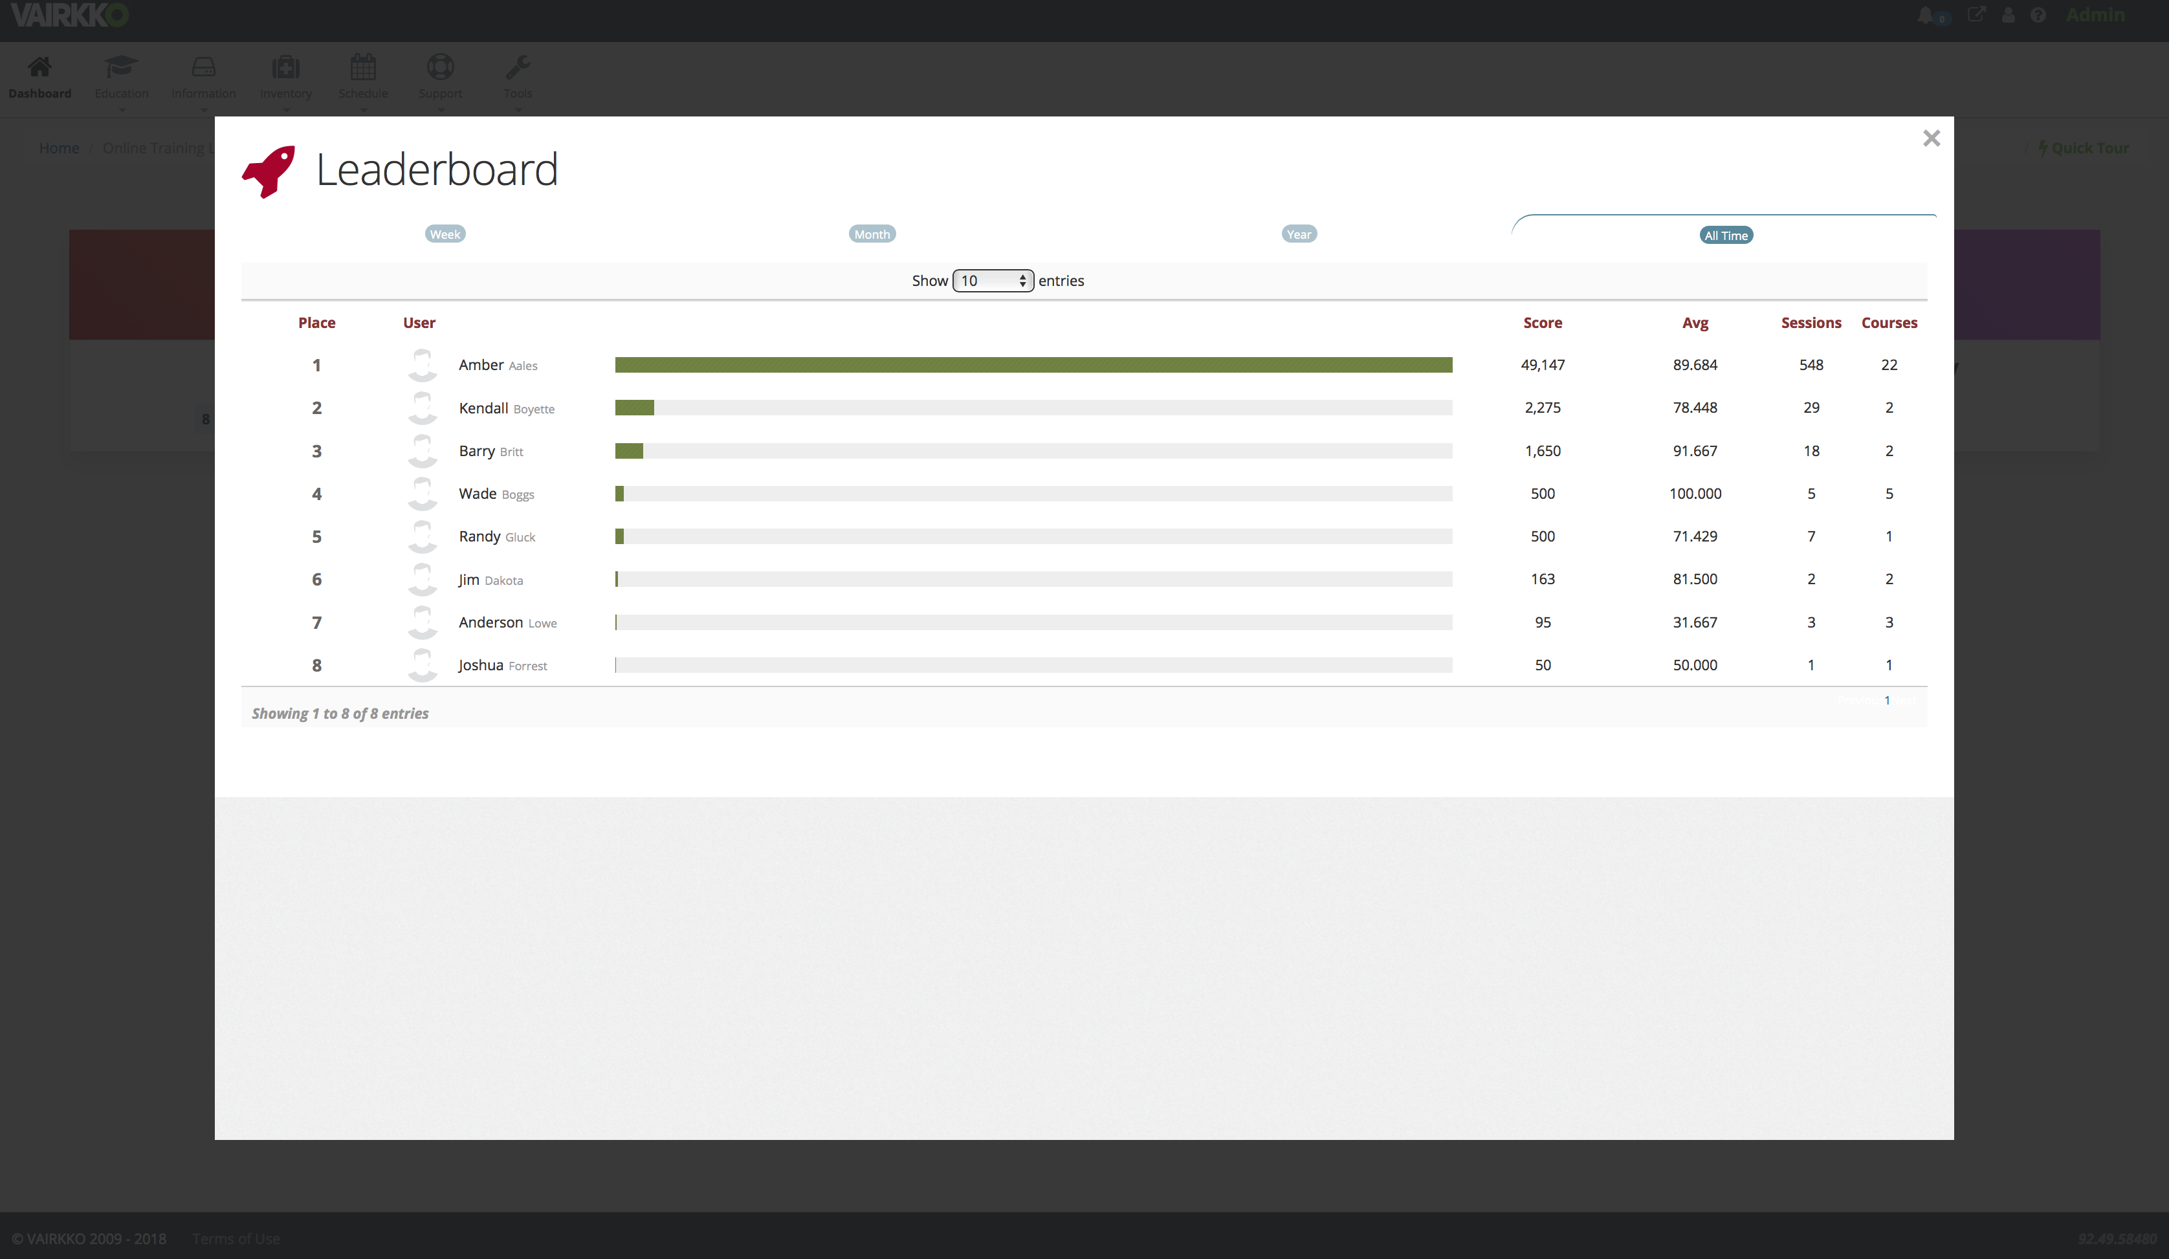Sort by the Sessions column header
This screenshot has width=2169, height=1259.
tap(1811, 323)
